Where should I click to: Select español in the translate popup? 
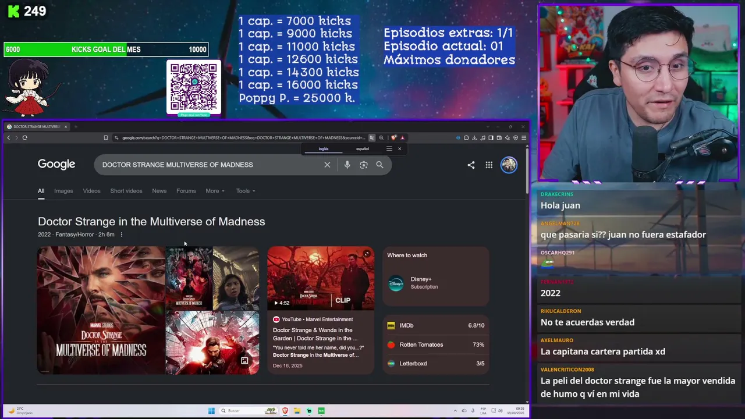click(363, 149)
